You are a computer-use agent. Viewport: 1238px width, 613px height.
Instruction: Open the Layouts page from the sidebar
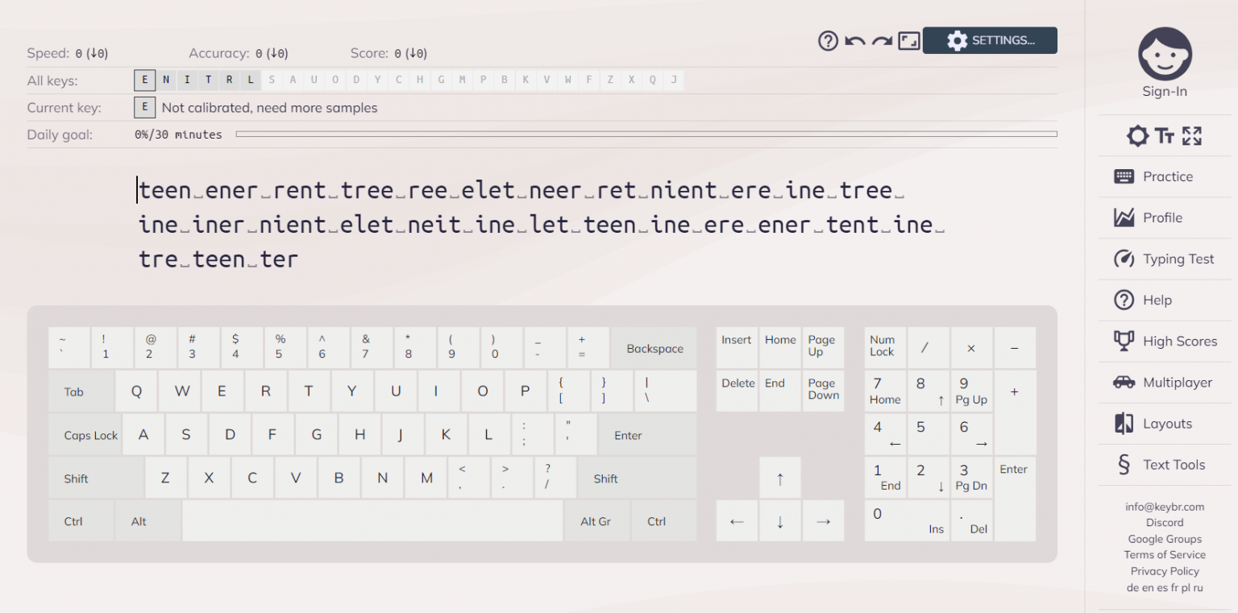click(x=1167, y=423)
